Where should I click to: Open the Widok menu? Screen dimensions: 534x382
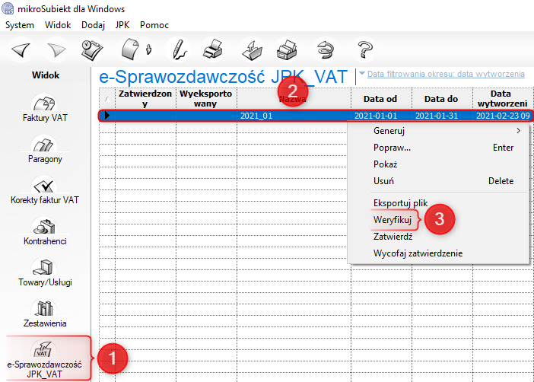pos(58,25)
